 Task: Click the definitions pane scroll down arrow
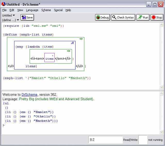click(x=161, y=87)
